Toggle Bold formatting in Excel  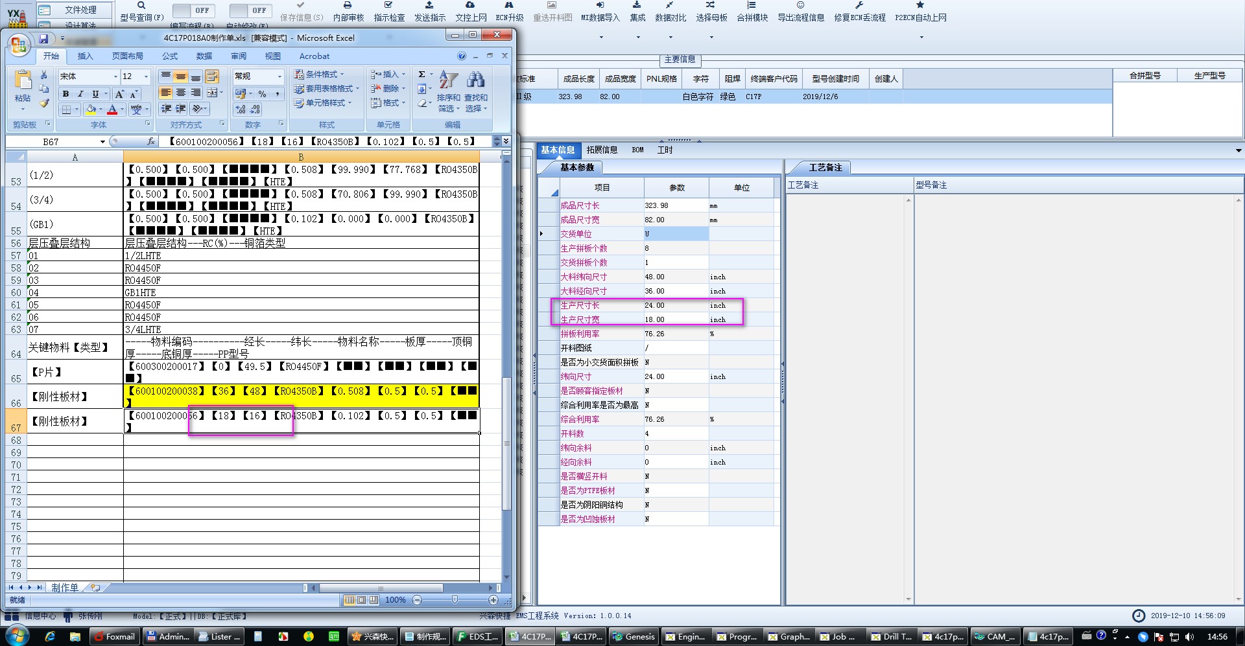65,94
